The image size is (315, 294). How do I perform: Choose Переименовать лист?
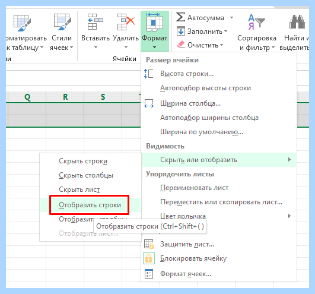click(219, 188)
